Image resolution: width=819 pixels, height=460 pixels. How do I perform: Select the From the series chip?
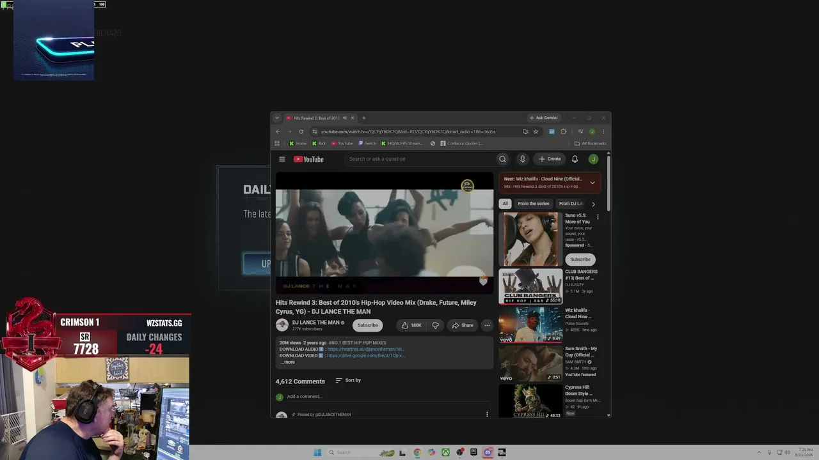[534, 204]
